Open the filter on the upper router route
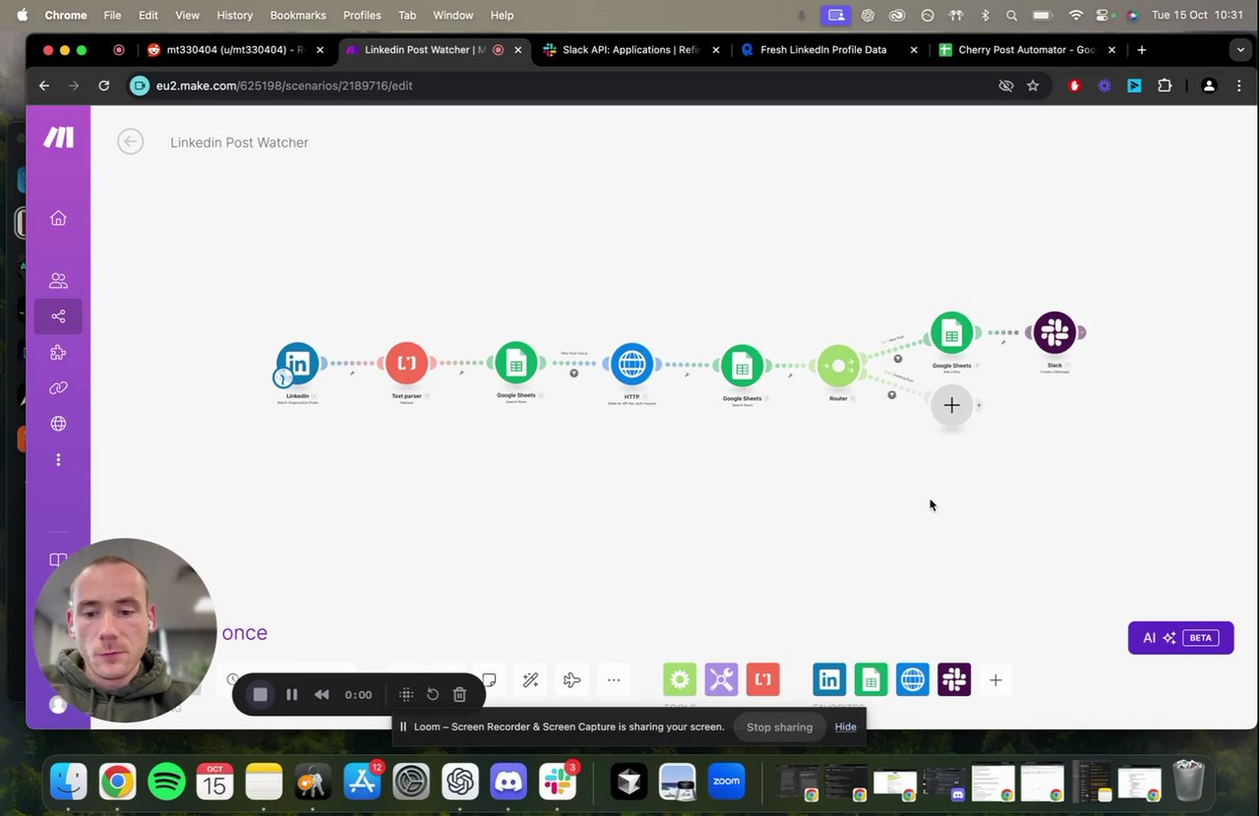1259x816 pixels. pyautogui.click(x=897, y=358)
